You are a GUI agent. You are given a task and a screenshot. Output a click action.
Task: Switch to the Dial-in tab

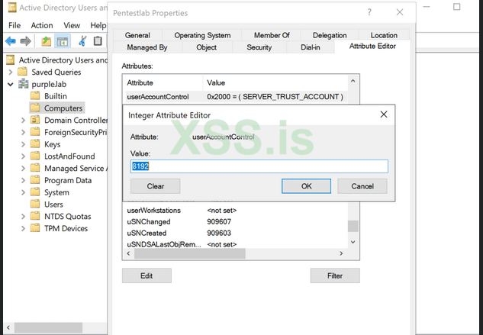[311, 47]
